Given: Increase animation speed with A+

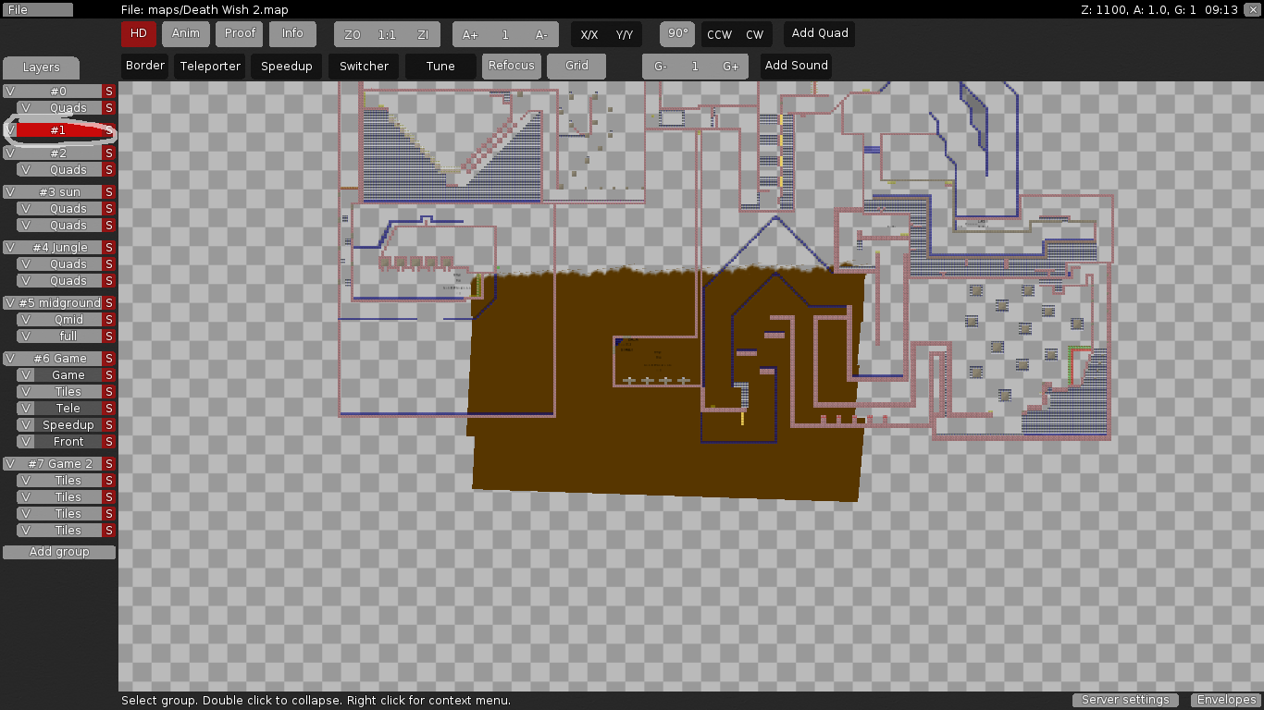Looking at the screenshot, I should coord(470,35).
